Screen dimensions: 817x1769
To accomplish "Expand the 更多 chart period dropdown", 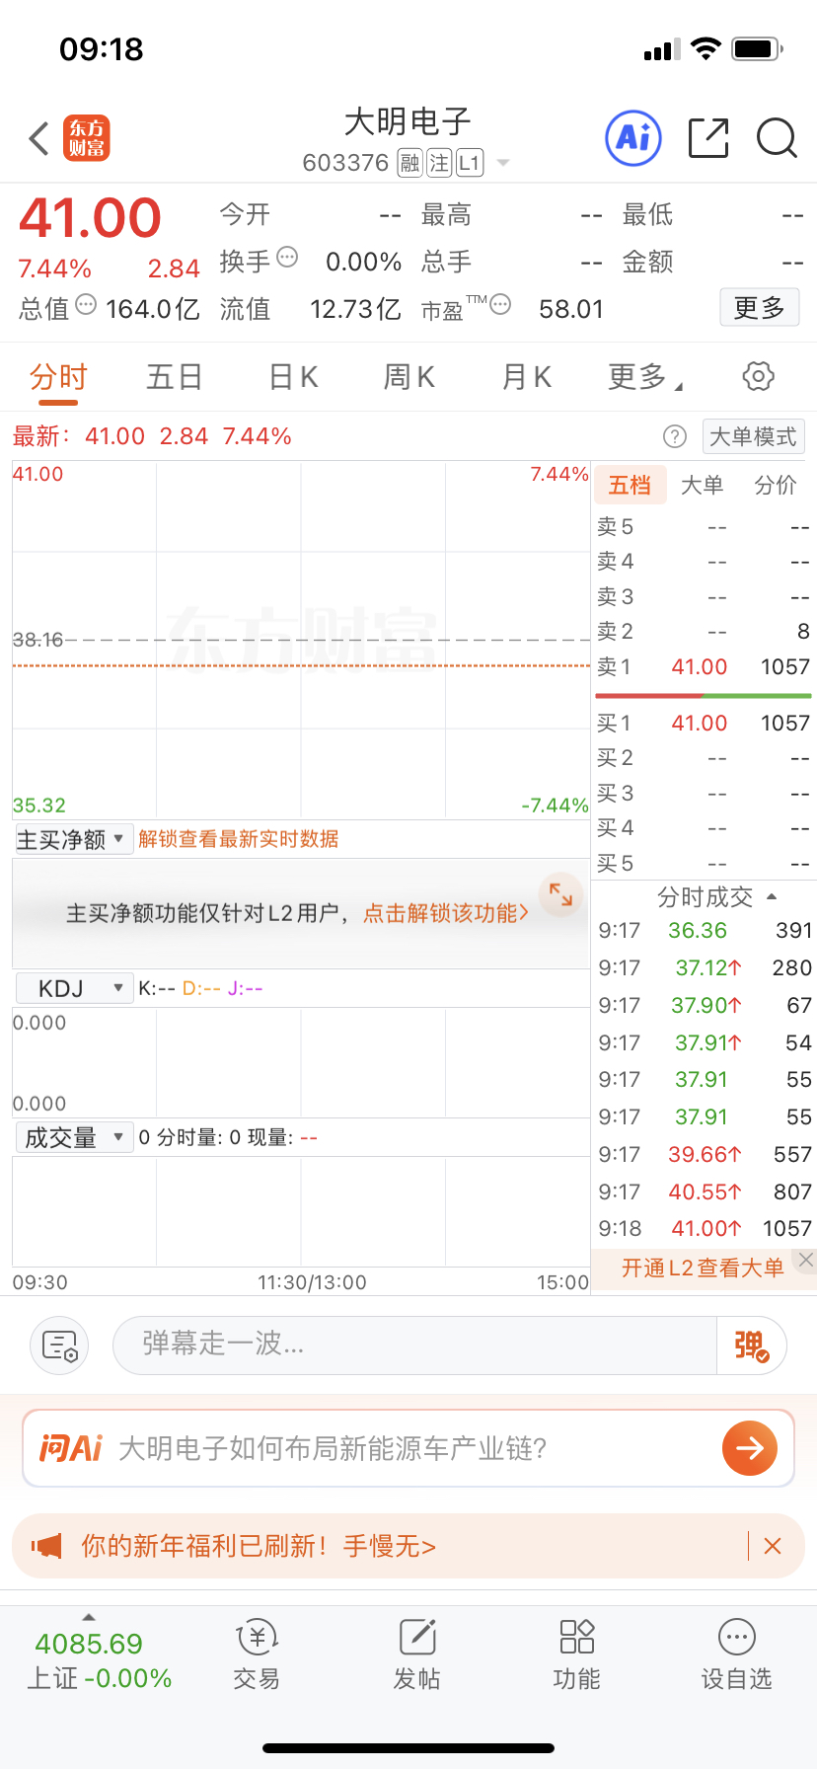I will pyautogui.click(x=645, y=377).
